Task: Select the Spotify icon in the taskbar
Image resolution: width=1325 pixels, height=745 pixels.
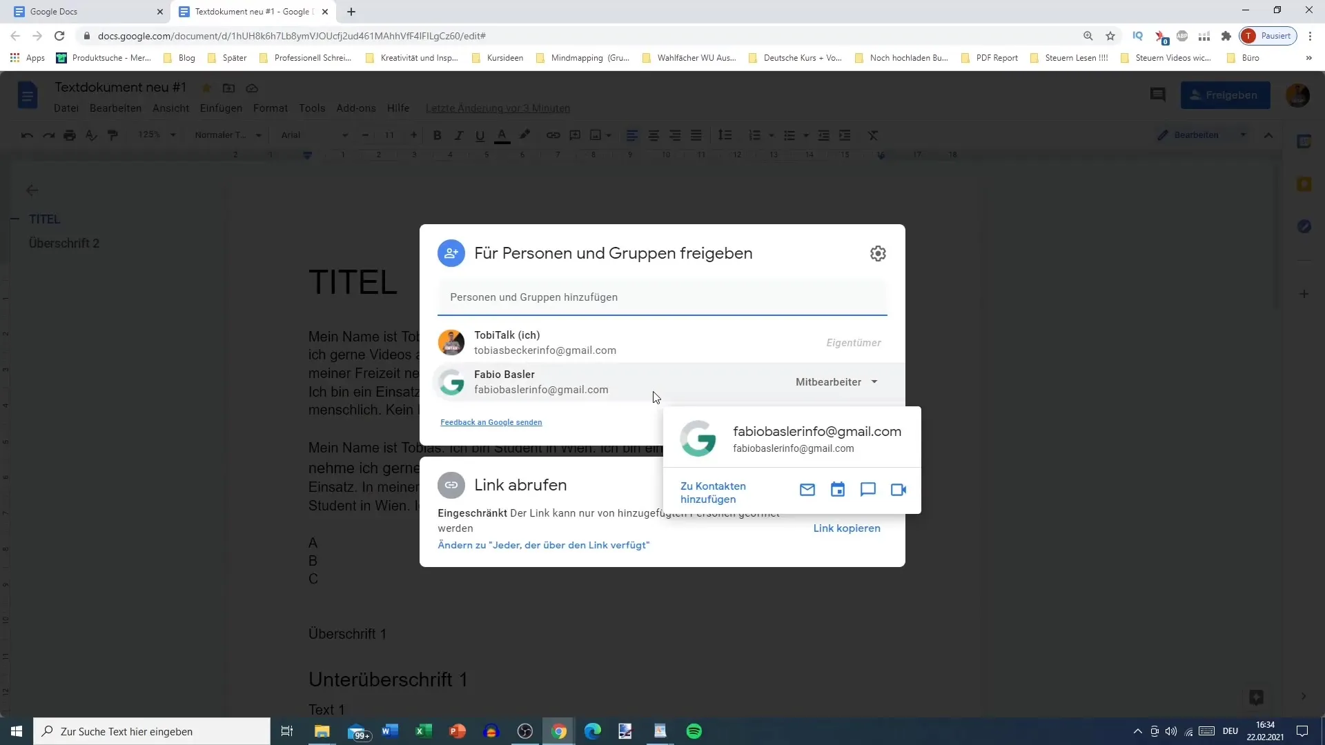Action: pyautogui.click(x=694, y=731)
